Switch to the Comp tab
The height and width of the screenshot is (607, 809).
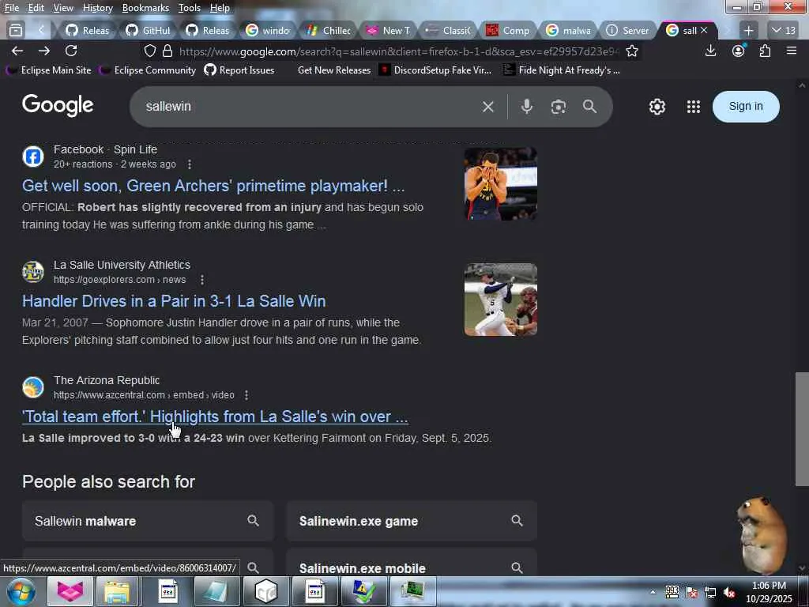(x=508, y=31)
